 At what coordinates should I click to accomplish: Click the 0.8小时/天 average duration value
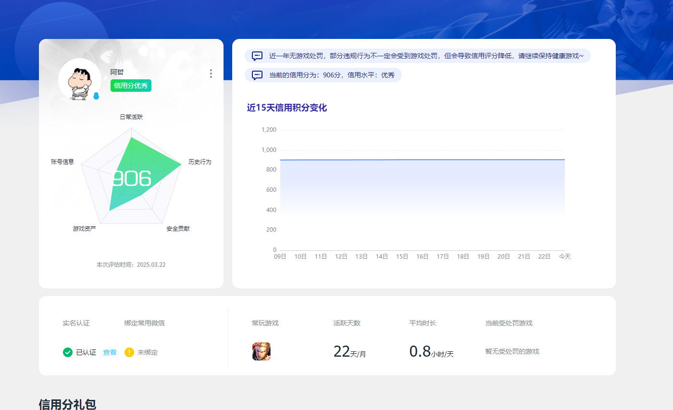[431, 352]
